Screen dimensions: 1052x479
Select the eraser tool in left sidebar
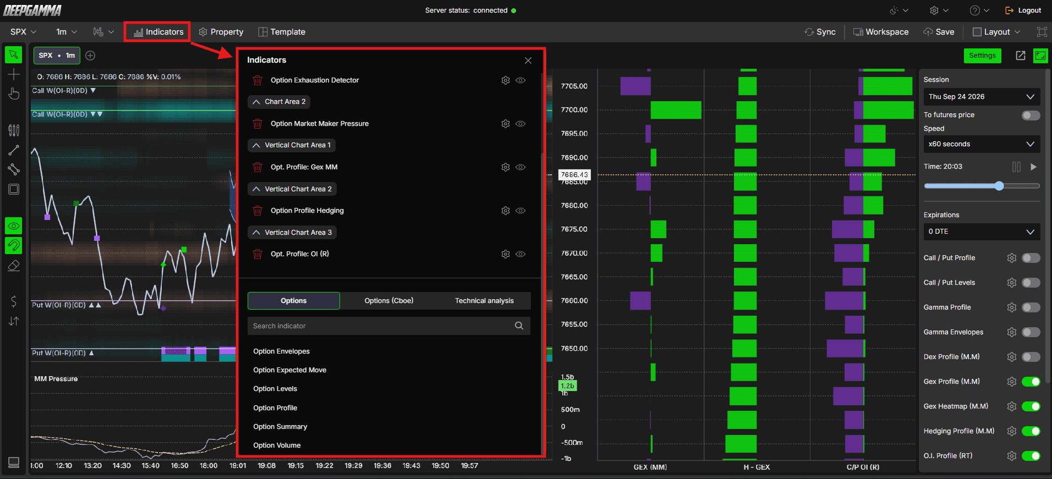point(14,266)
